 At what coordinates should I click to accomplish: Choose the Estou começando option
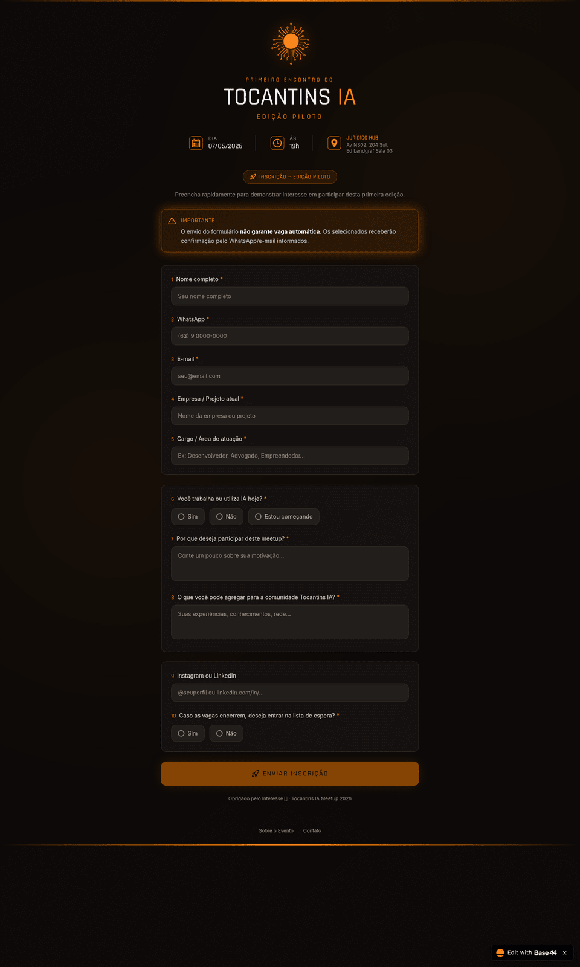tap(284, 517)
